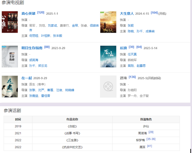Follow citation reference [104]
This screenshot has height=153, width=192.
click(154, 13)
